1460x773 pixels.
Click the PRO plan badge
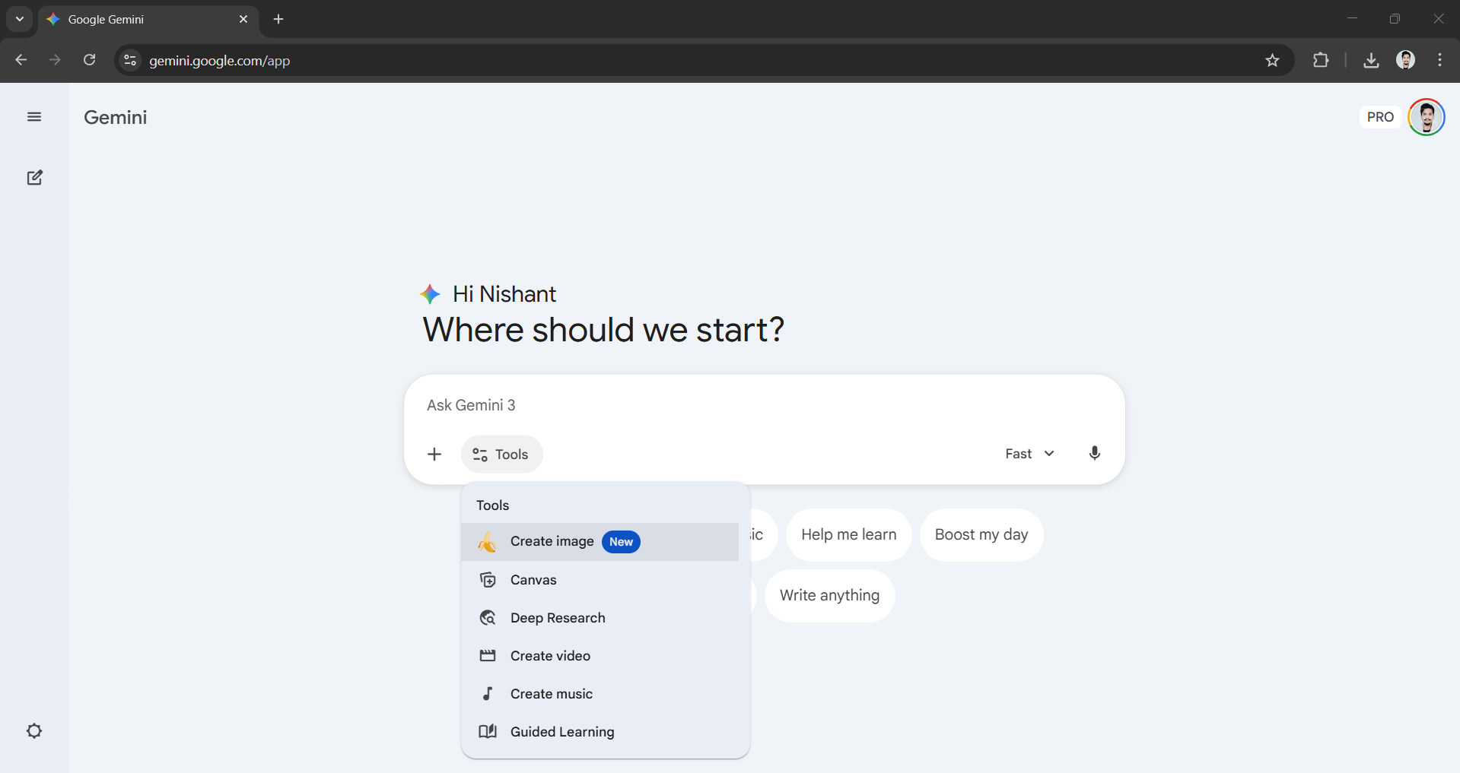(x=1380, y=117)
